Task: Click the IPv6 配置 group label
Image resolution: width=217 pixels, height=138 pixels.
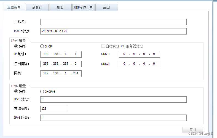Action: [x=18, y=86]
